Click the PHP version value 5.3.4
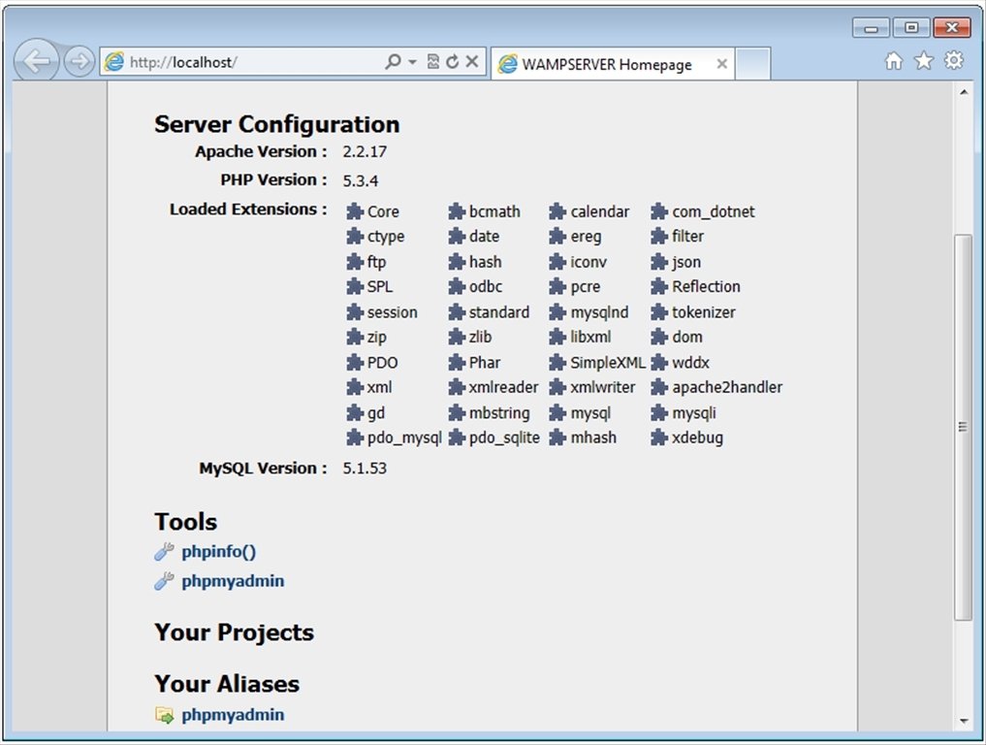This screenshot has height=745, width=986. (x=361, y=181)
